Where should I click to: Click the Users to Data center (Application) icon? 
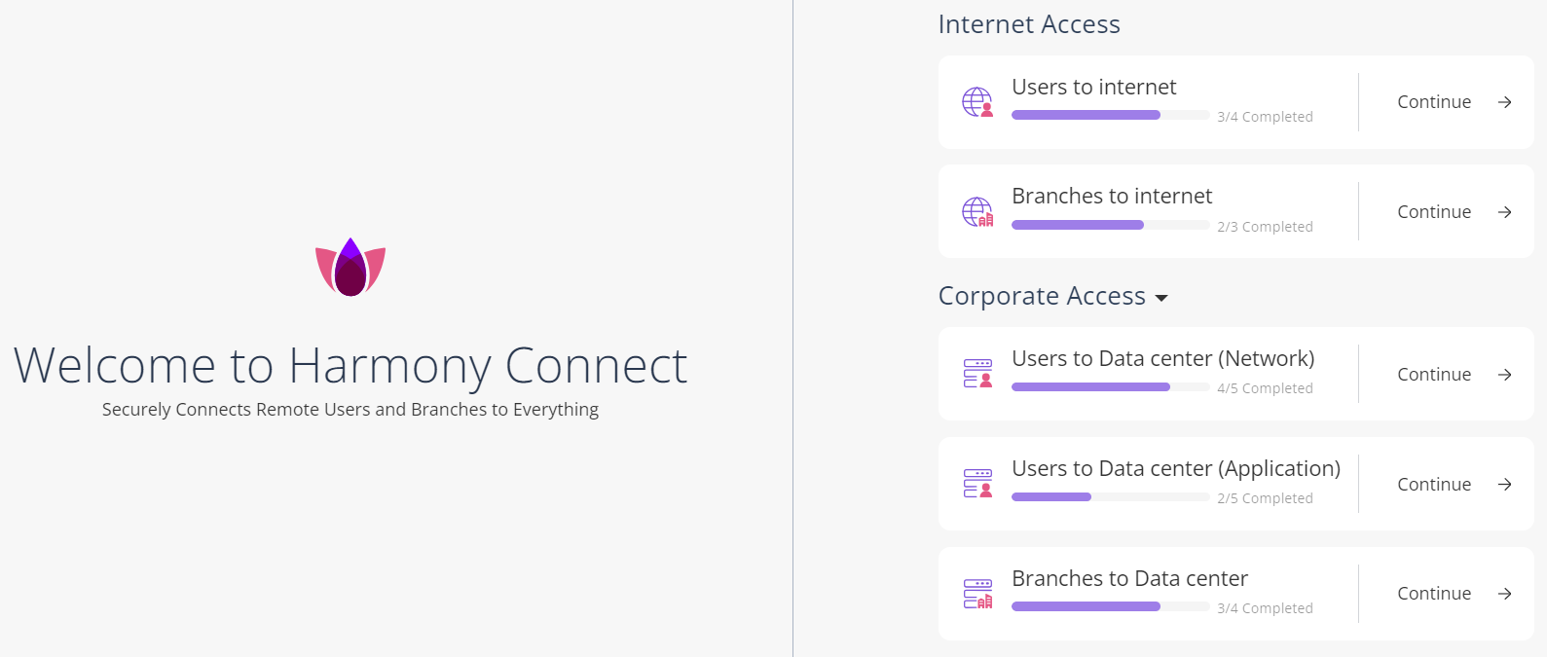[x=977, y=484]
